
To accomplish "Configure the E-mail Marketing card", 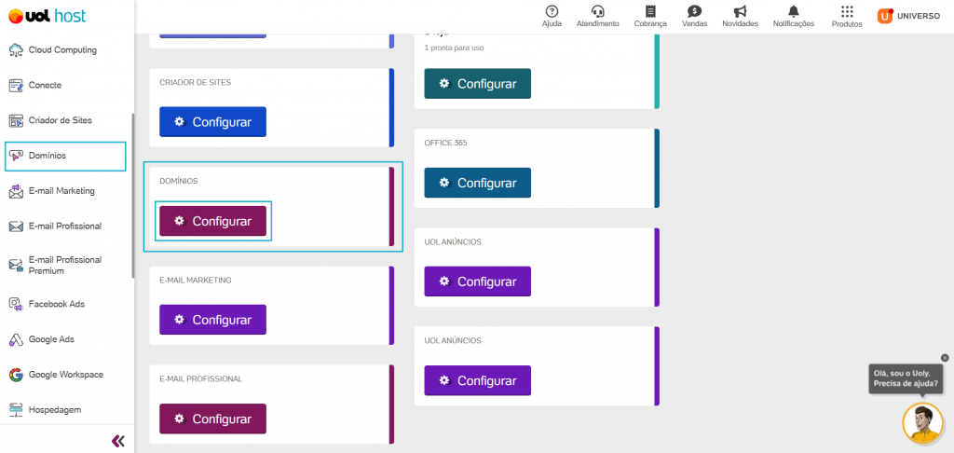I will (x=213, y=320).
